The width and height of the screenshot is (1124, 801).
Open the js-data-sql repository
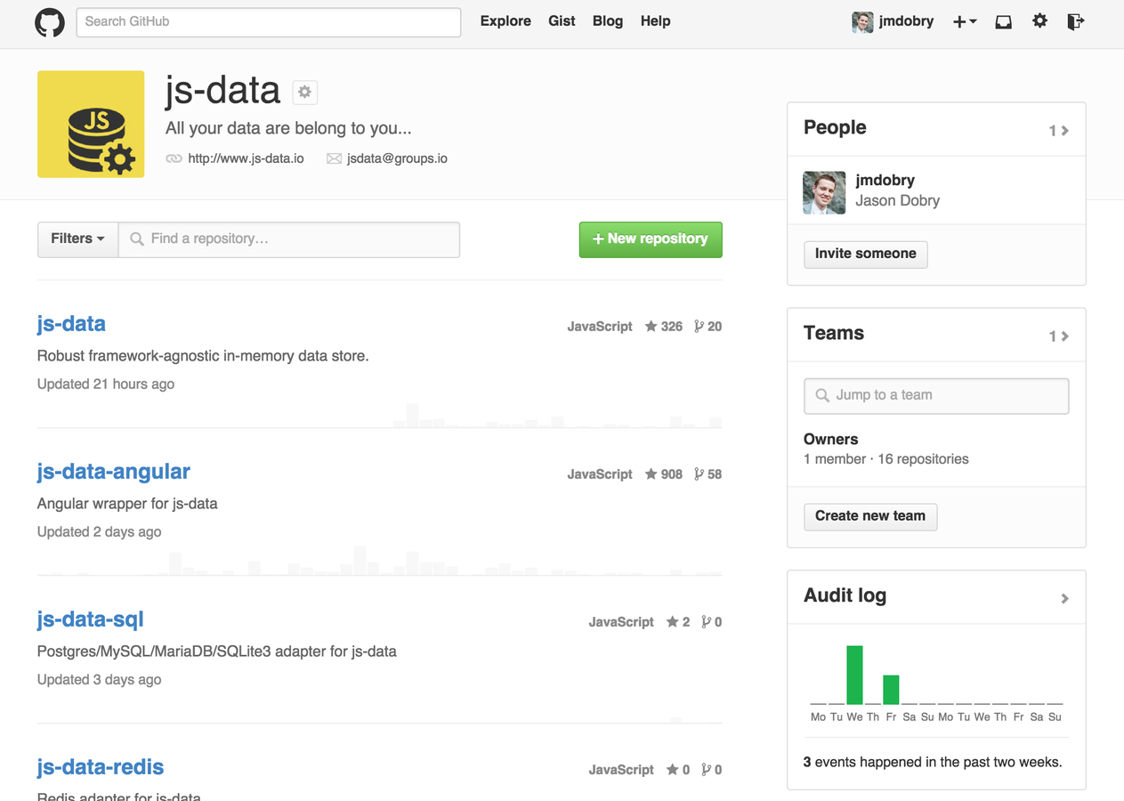coord(90,619)
